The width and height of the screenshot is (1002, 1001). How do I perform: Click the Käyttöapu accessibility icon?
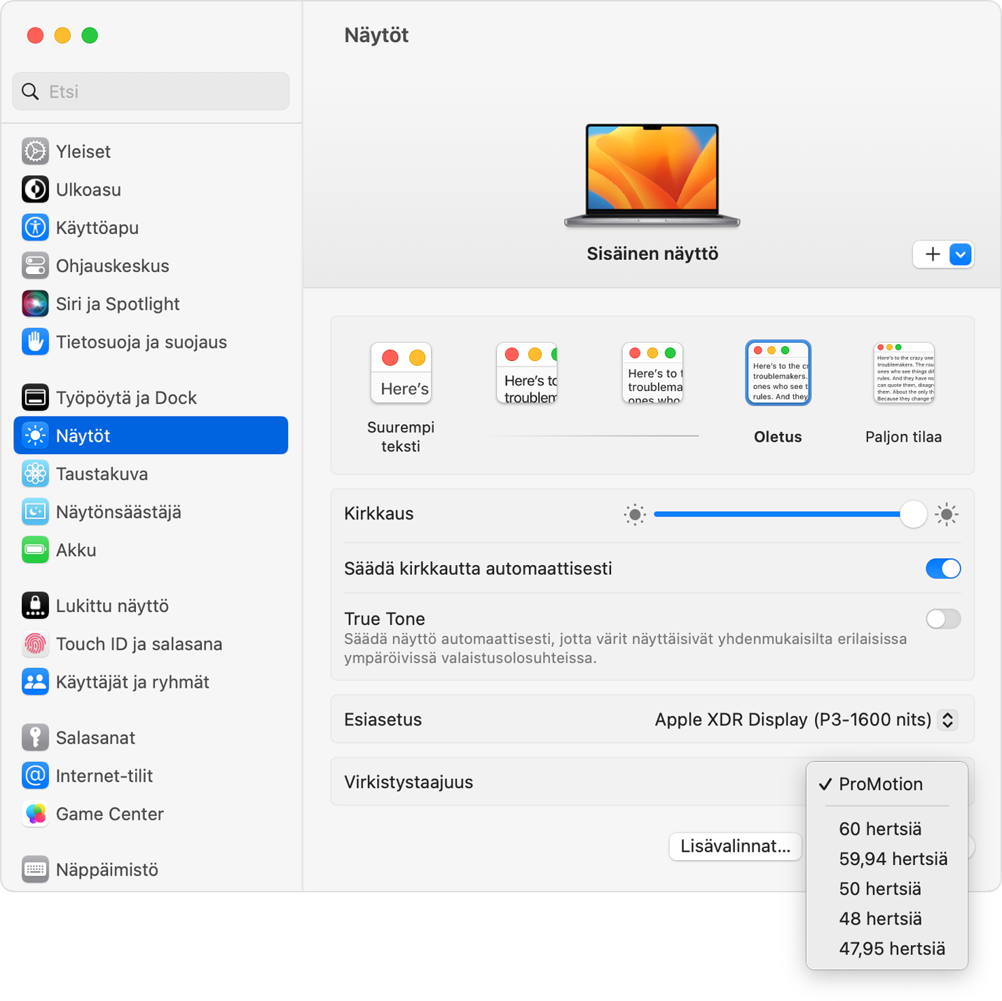tap(35, 228)
